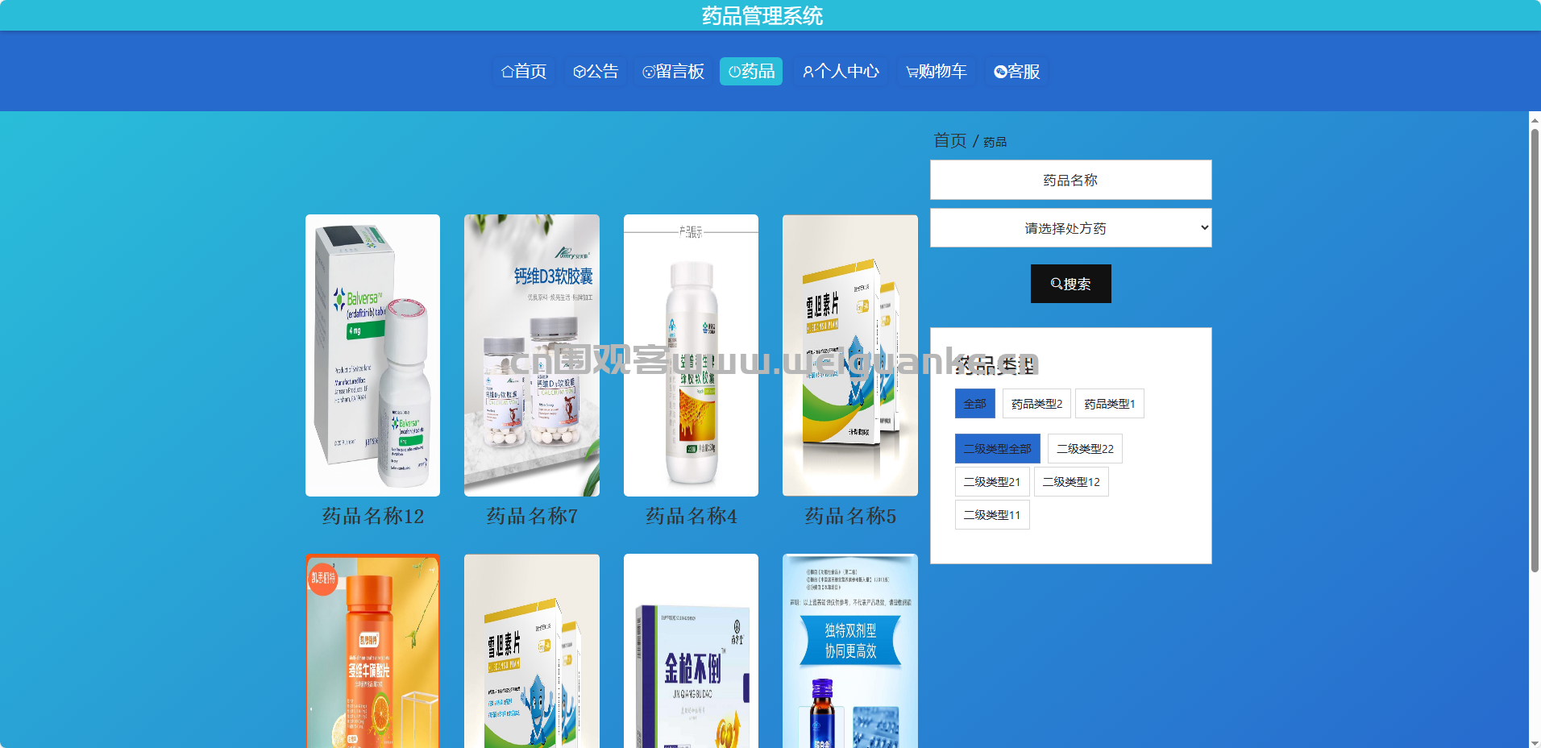
Task: Filter by 药品类型2
Action: [1036, 404]
